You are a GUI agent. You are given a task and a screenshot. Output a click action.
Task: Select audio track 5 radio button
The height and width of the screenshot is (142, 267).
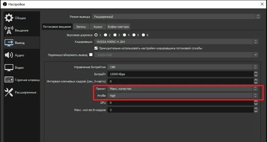134,35
